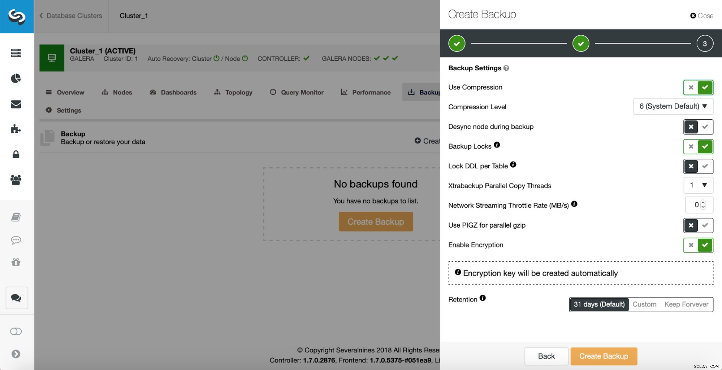The image size is (722, 370).
Task: Select 31 days (Default) retention
Action: [x=599, y=304]
